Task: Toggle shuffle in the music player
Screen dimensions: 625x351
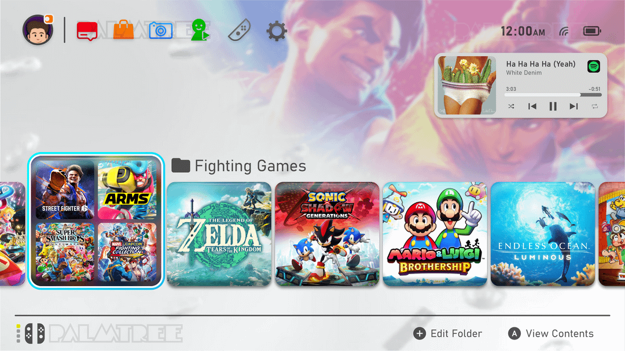Action: (x=511, y=106)
